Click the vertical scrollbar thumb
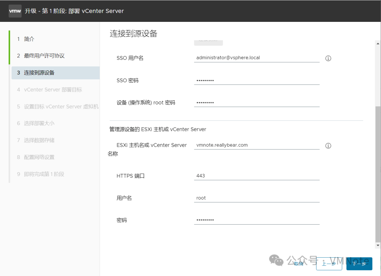The height and width of the screenshot is (276, 381). pyautogui.click(x=378, y=174)
